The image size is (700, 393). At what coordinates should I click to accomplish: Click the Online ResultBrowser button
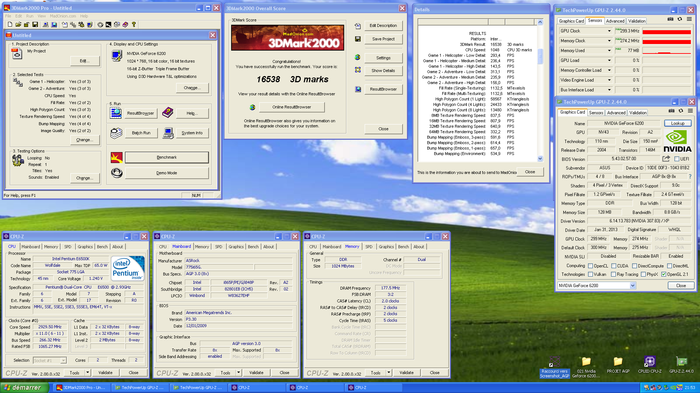coord(292,107)
